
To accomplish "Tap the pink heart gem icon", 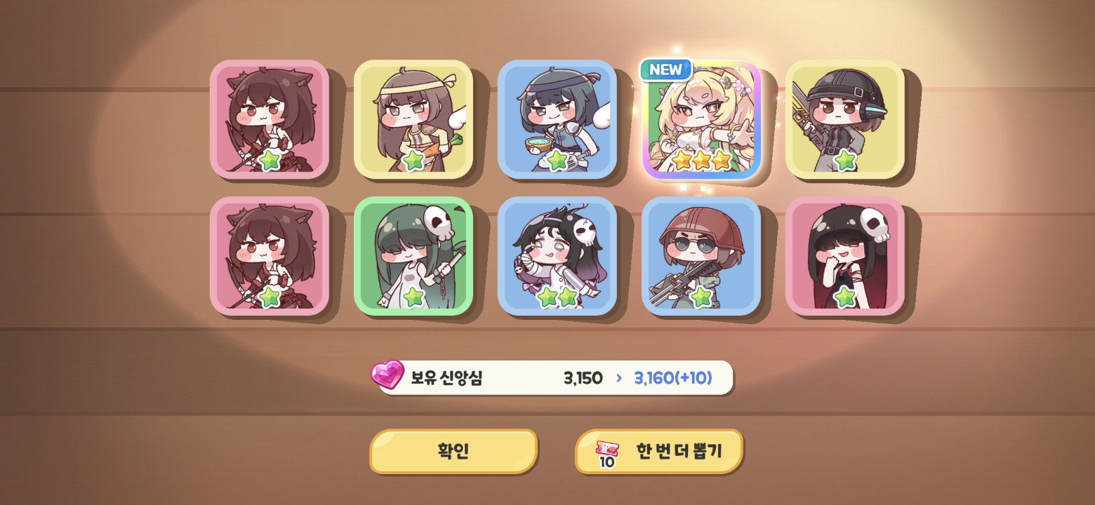I will click(x=387, y=375).
